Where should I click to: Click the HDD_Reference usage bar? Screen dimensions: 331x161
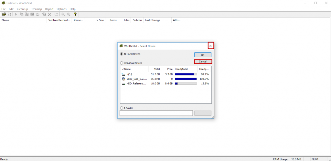click(x=186, y=83)
